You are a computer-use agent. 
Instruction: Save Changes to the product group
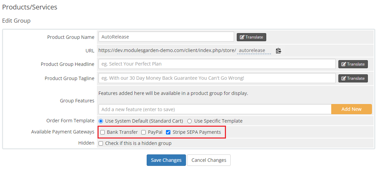(x=166, y=160)
